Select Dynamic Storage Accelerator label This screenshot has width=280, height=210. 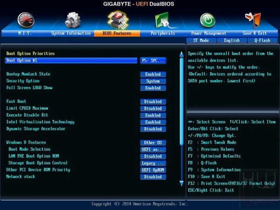tap(36, 129)
